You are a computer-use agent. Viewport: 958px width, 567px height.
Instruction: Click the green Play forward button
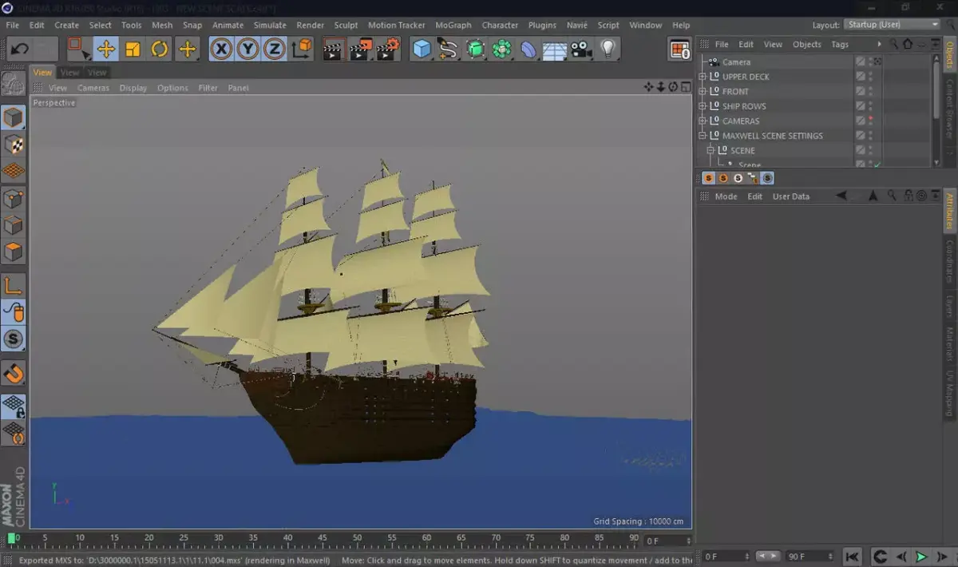point(921,556)
